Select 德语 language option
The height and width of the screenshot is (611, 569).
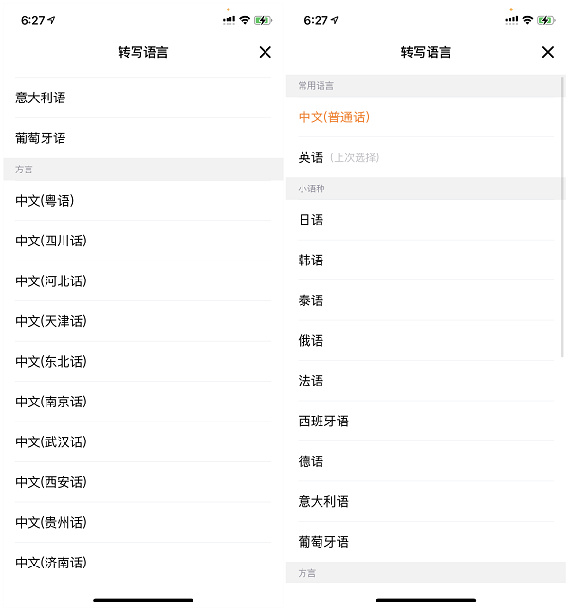coord(426,461)
